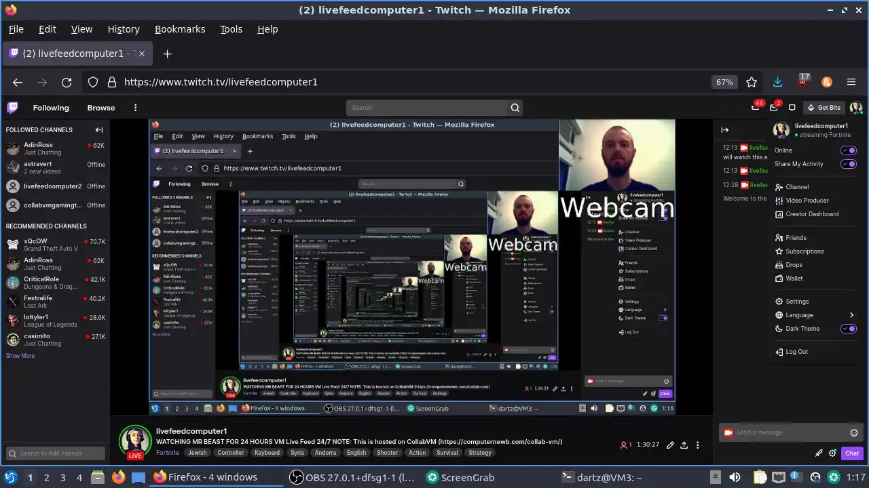Toggle the Online status switch
The width and height of the screenshot is (869, 488).
tap(849, 150)
